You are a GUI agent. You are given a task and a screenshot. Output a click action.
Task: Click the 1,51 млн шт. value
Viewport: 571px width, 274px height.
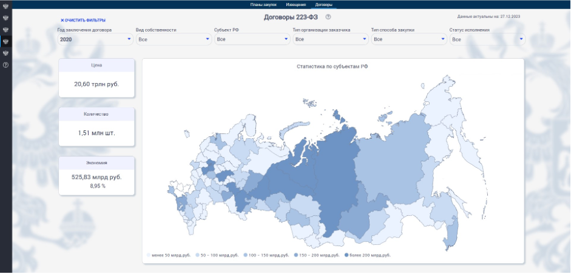point(96,133)
